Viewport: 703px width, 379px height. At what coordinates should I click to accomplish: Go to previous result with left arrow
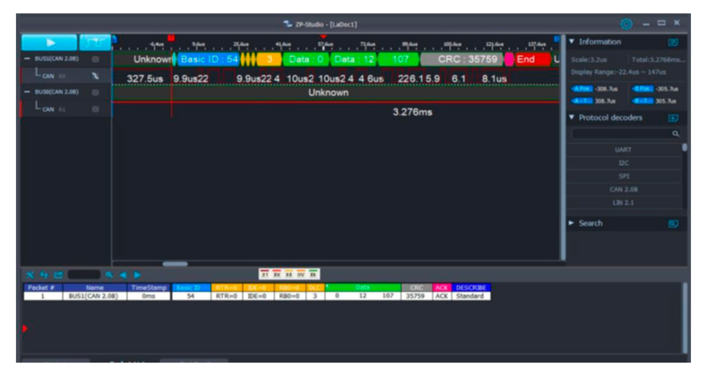(123, 275)
